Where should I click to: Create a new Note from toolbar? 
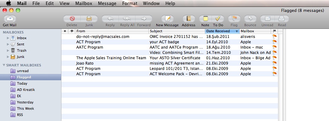click(x=205, y=18)
